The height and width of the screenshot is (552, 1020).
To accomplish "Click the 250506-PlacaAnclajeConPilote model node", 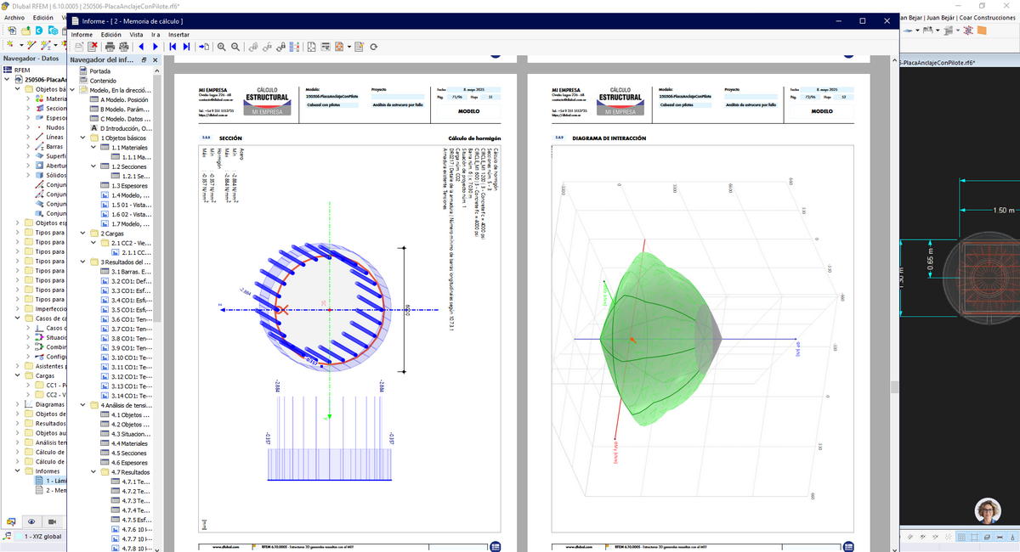I will click(46, 80).
